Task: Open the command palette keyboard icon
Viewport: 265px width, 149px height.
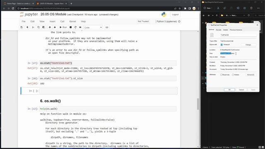Action: [107, 27]
